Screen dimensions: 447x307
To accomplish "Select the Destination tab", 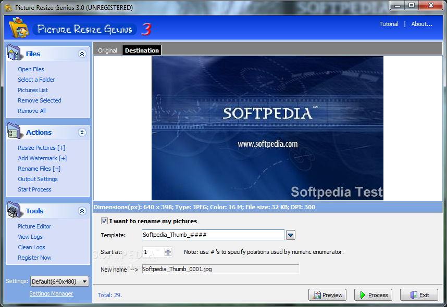I will point(142,50).
